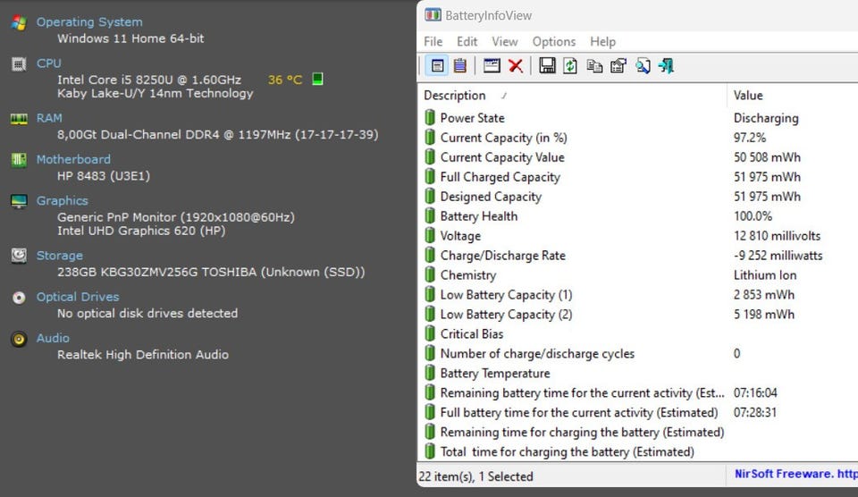
Task: Click the Battery Health row icon
Action: 430,215
